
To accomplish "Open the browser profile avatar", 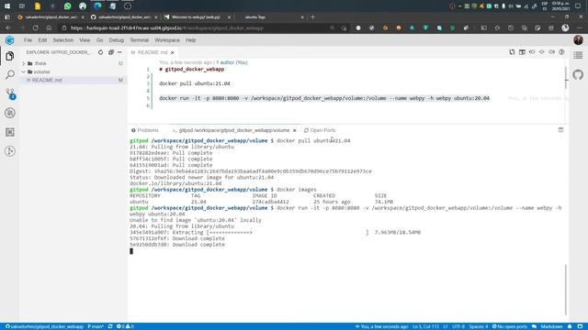I will [x=565, y=27].
